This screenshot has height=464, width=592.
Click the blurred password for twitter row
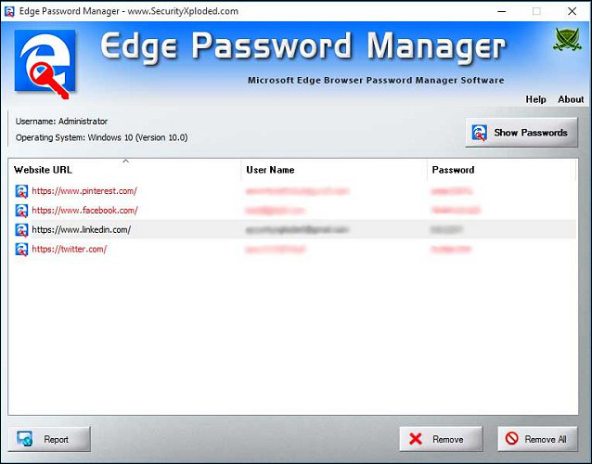click(451, 250)
